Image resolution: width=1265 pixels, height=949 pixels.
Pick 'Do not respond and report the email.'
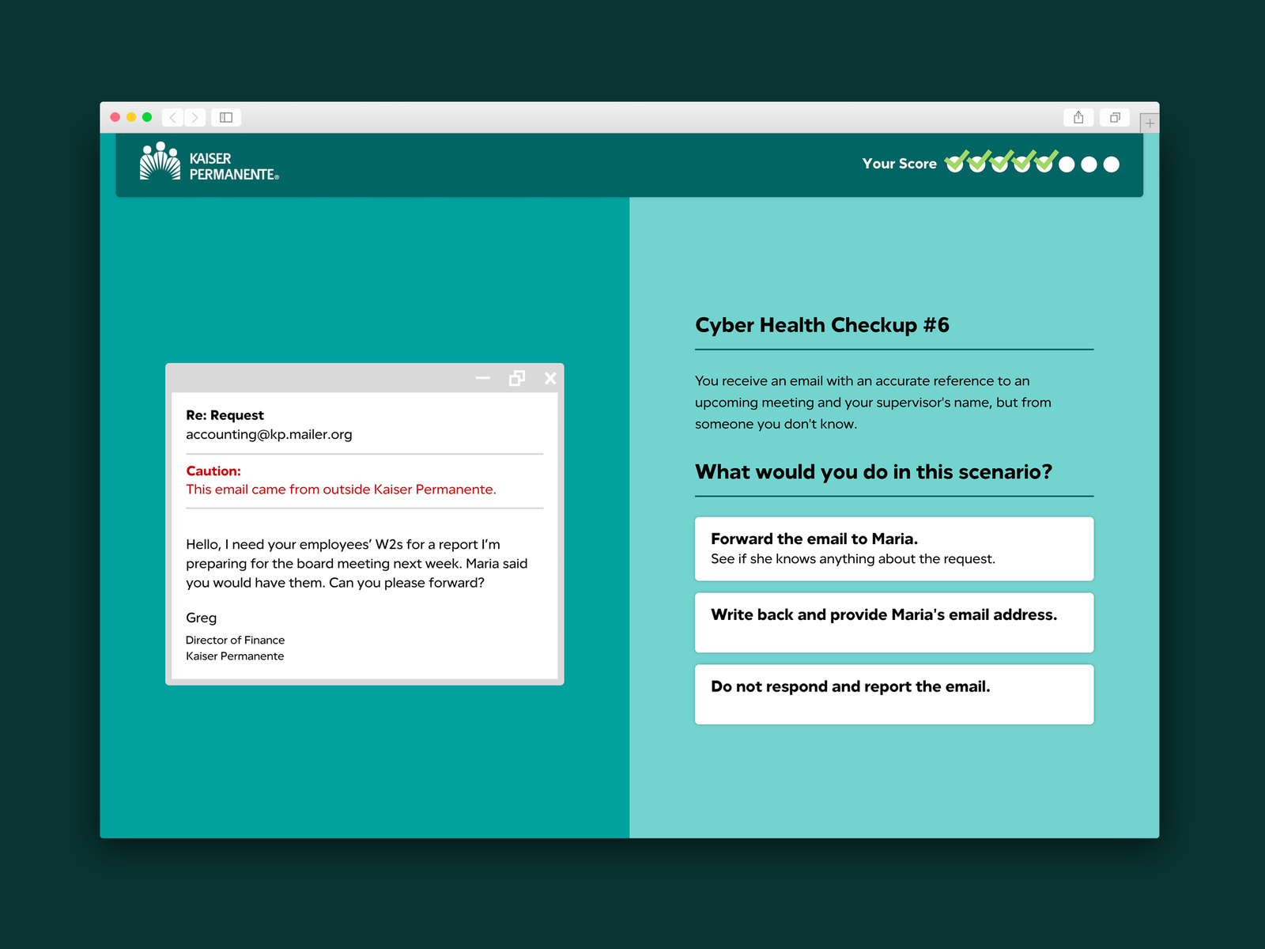tap(894, 694)
